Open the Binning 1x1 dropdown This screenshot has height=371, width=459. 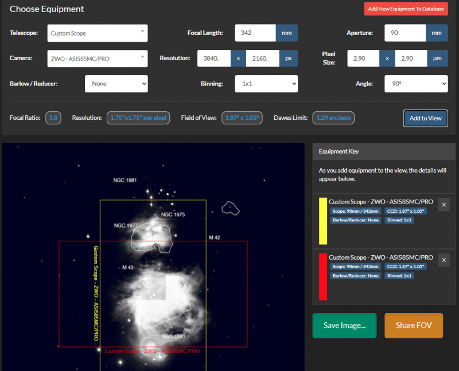coord(266,84)
